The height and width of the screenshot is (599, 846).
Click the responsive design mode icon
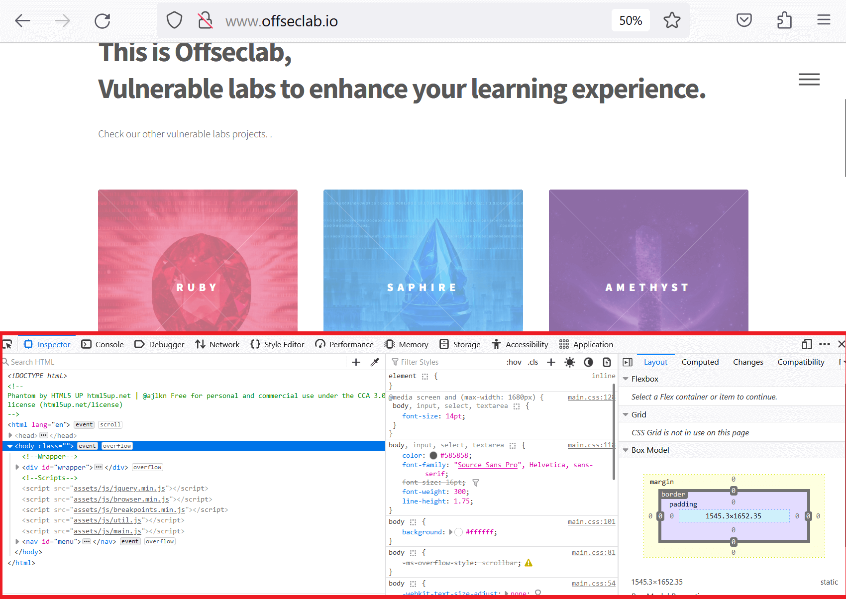click(807, 344)
